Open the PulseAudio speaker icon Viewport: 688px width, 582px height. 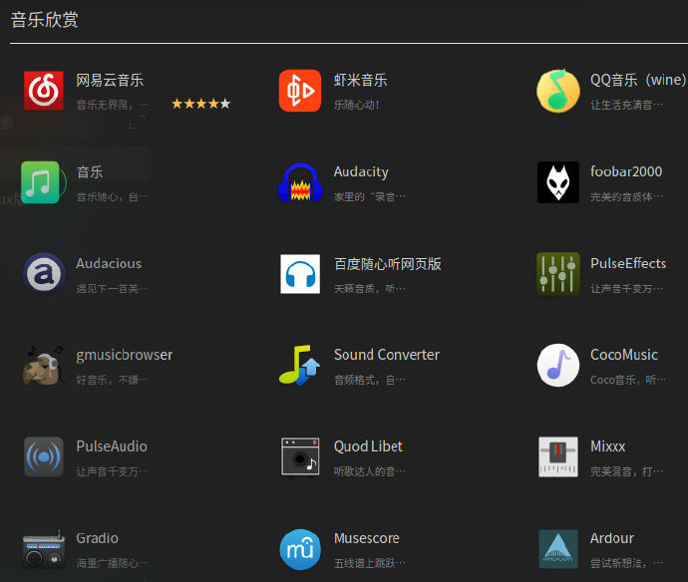point(44,457)
